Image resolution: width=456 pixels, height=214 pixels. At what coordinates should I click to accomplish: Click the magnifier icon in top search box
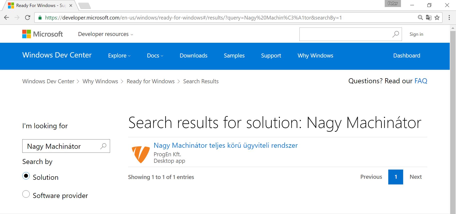pyautogui.click(x=395, y=34)
